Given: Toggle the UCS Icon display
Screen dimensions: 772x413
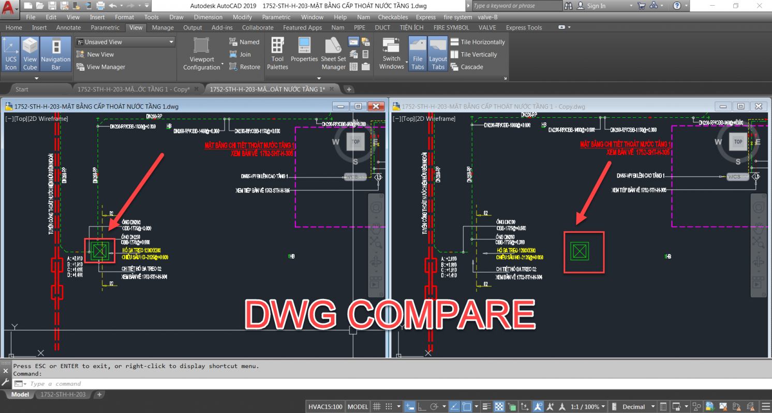Looking at the screenshot, I should tap(11, 53).
